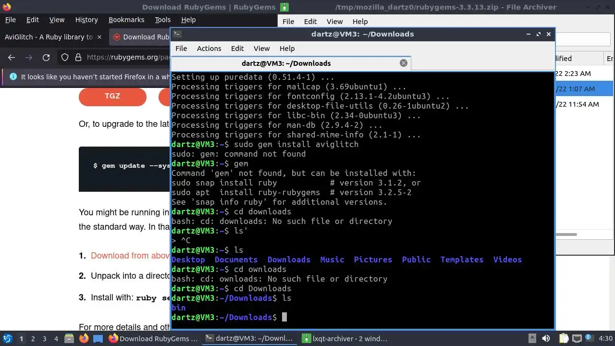Open Firefox tracking protection shield

tap(65, 57)
